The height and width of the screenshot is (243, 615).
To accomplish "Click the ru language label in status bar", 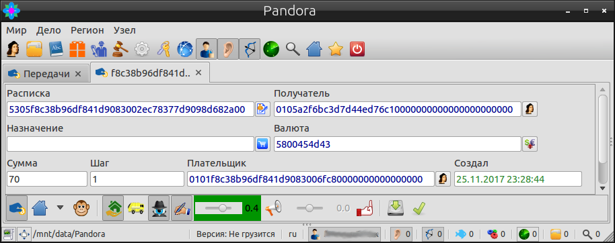I will click(293, 234).
